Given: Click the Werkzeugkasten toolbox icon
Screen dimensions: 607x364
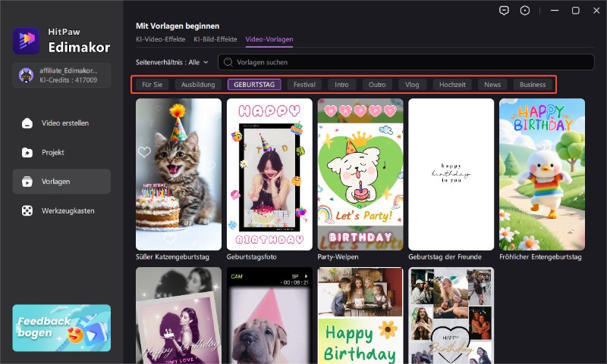Looking at the screenshot, I should click(27, 210).
